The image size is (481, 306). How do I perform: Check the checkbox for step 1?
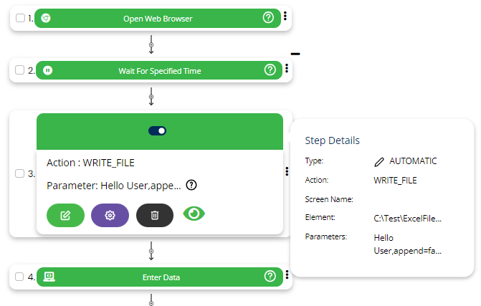click(x=20, y=18)
